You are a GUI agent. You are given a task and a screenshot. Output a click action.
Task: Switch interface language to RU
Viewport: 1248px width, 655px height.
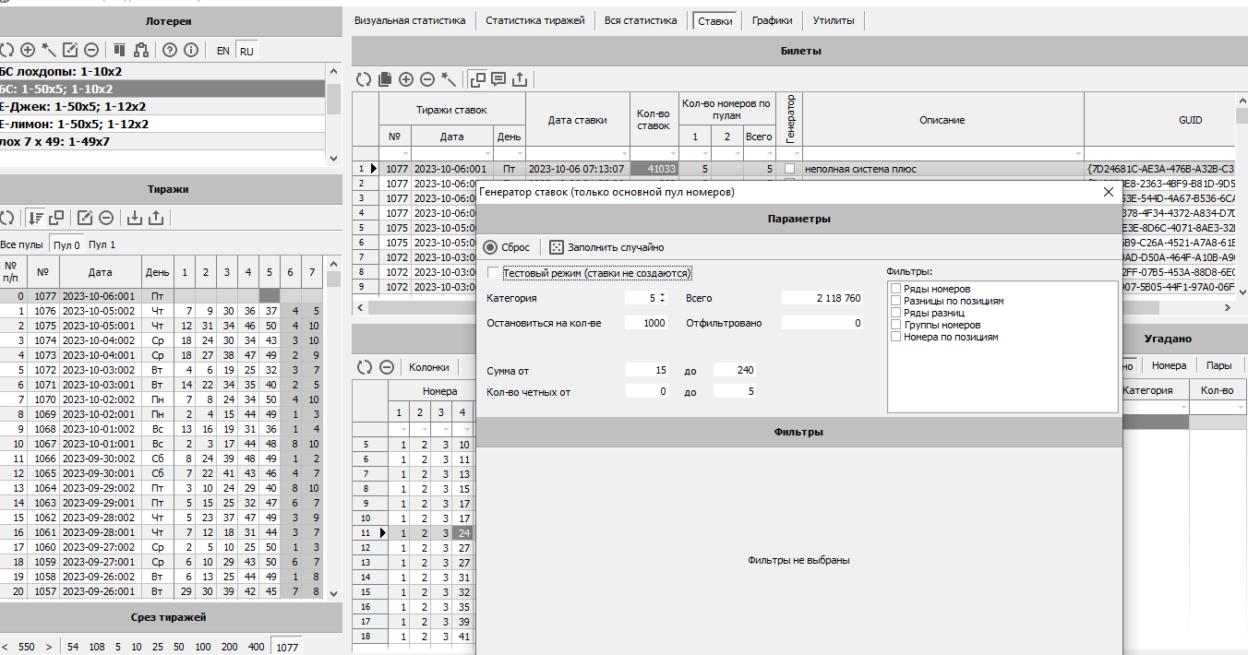(x=246, y=51)
